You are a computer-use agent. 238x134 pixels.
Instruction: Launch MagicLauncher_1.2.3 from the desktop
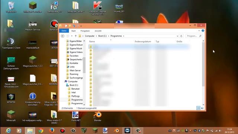pyautogui.click(x=33, y=61)
